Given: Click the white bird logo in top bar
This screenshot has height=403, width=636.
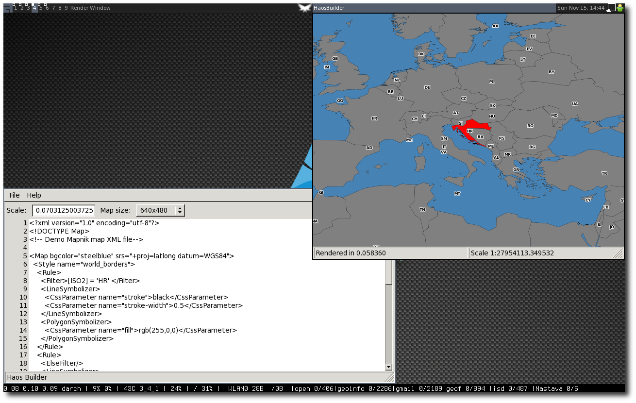Looking at the screenshot, I should point(304,8).
